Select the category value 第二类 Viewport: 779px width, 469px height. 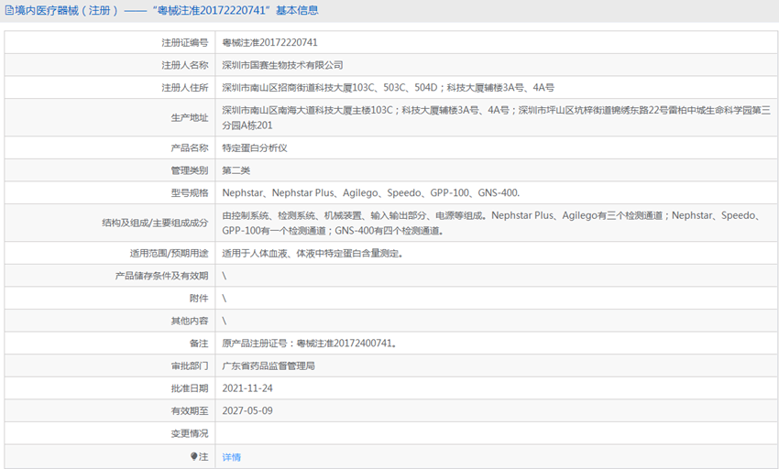[236, 171]
